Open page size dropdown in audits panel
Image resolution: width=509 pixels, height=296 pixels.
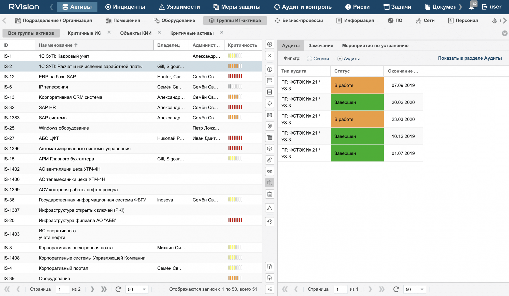point(422,289)
